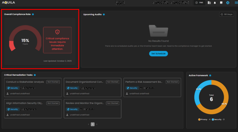Click the blue help lifebuoy icon
Viewport: 238px width, 132px height.
(228, 3)
